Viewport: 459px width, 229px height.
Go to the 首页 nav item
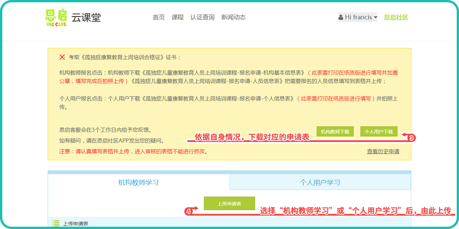159,17
